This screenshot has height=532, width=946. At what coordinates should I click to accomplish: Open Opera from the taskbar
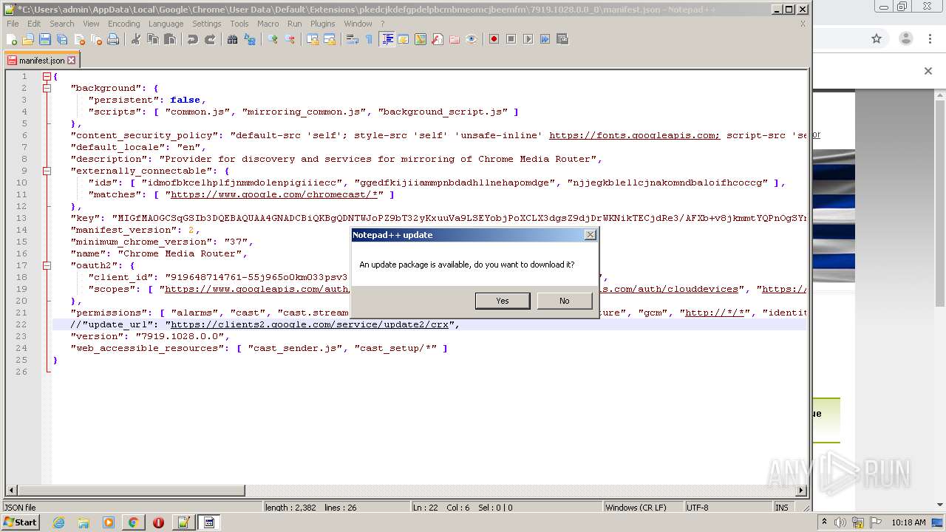[x=158, y=522]
